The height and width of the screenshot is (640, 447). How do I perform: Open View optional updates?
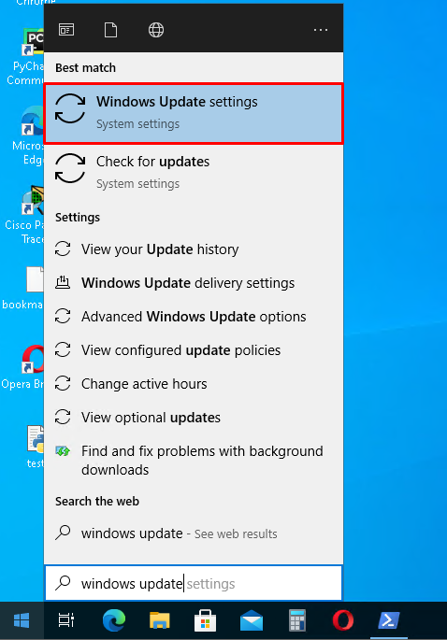[x=194, y=417]
